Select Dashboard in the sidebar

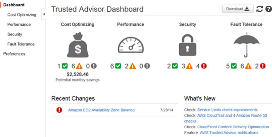click(x=14, y=5)
